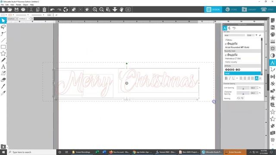Select the Eraser tool
The height and width of the screenshot is (155, 276).
tap(3, 80)
